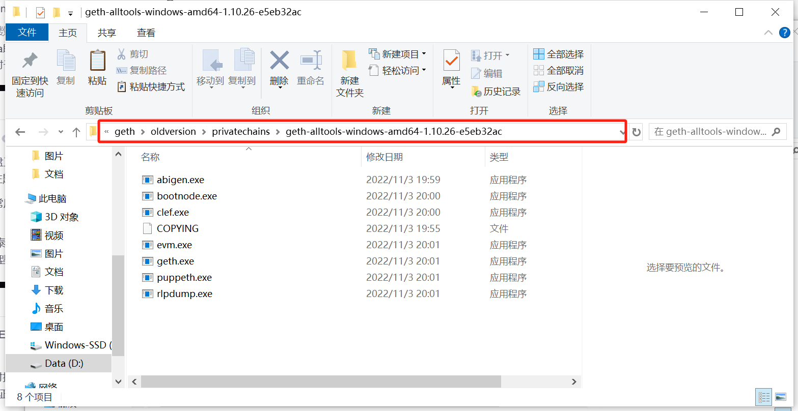Switch to the View (查看) tab
The height and width of the screenshot is (411, 798).
(146, 33)
